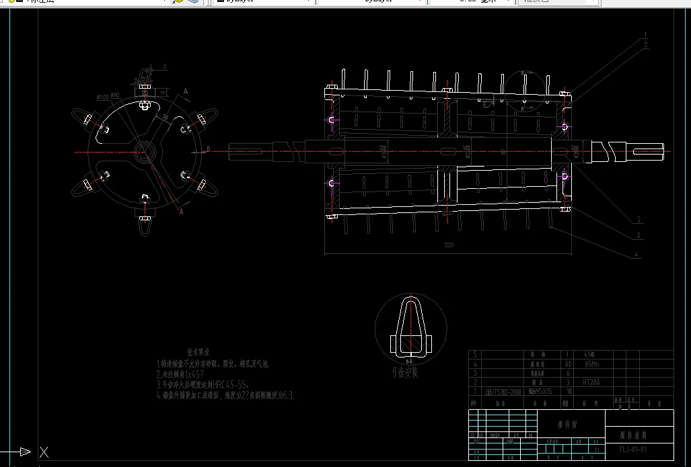Click the GB/T5782-2000 standard cell
This screenshot has height=467, width=691.
coord(503,392)
